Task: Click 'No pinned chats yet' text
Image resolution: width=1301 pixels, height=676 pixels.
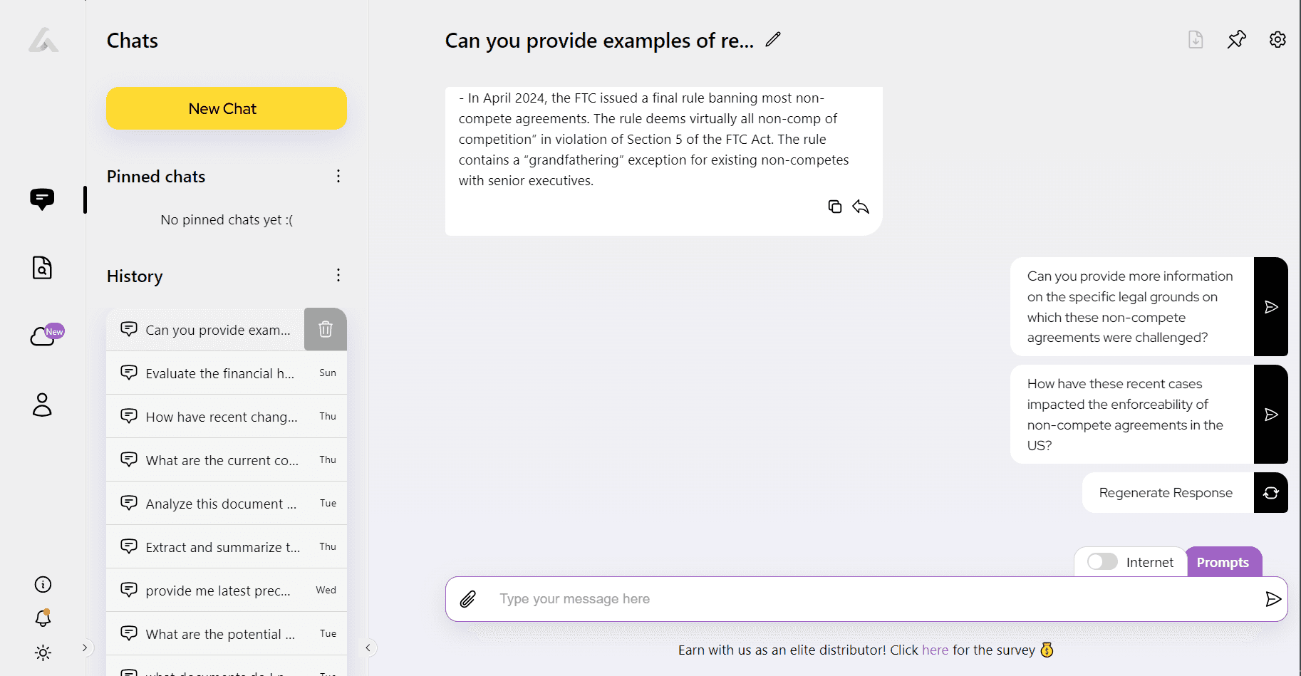Action: (227, 220)
